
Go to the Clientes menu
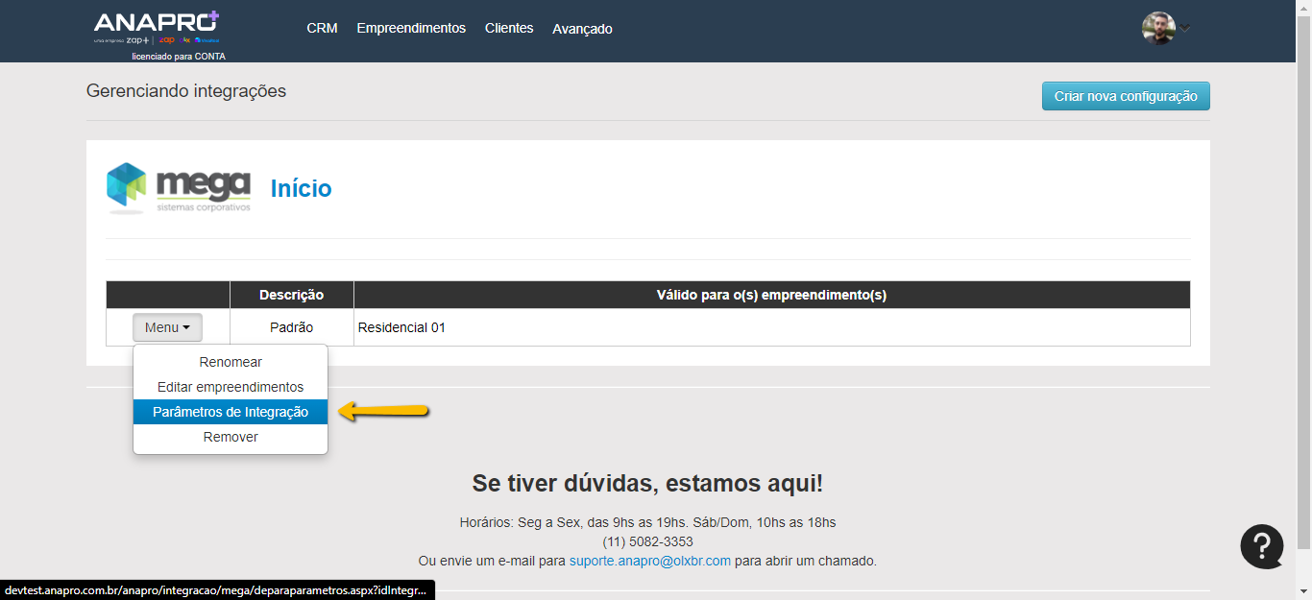(x=509, y=29)
